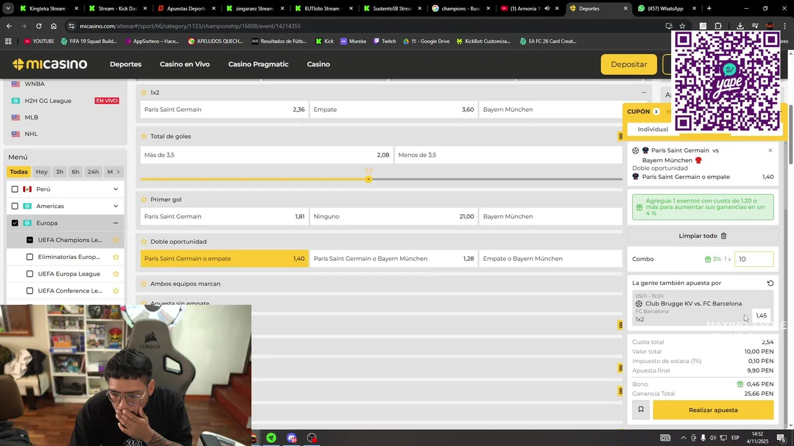Check the Eliminatorias Europa checkbox
The width and height of the screenshot is (794, 446).
[x=30, y=256]
